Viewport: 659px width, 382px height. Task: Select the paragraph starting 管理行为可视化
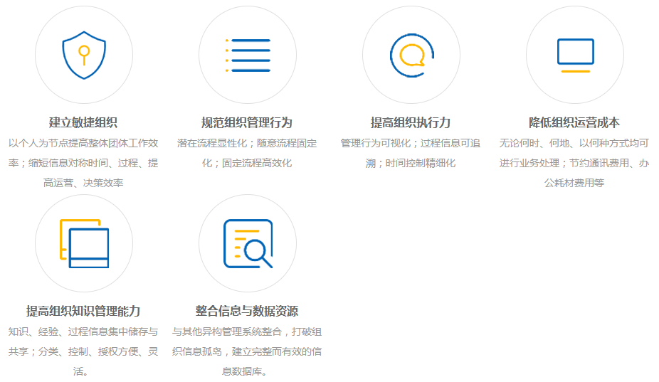(x=411, y=153)
